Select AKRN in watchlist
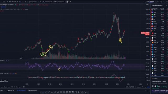Image resolution: width=168 pixels, height=94 pixels. tap(159, 61)
